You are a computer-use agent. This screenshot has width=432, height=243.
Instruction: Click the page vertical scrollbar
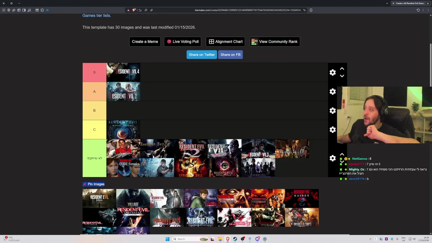pyautogui.click(x=430, y=65)
